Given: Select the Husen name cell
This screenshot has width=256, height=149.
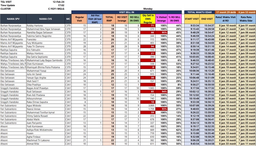Looking at the screenshot, I should click(x=46, y=134).
